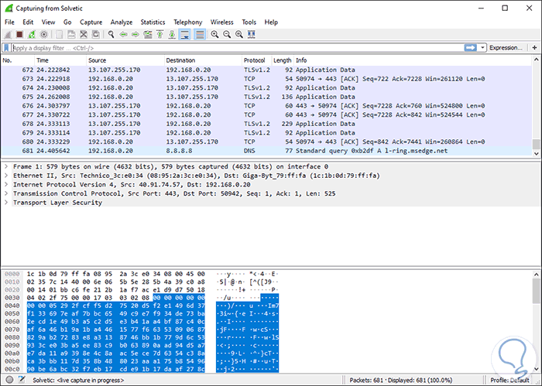
Task: Toggle packet list colorization
Action: pyautogui.click(x=200, y=35)
